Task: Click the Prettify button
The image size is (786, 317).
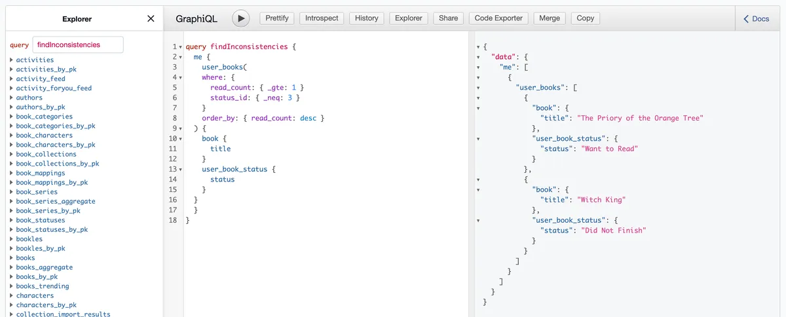Action: [277, 18]
